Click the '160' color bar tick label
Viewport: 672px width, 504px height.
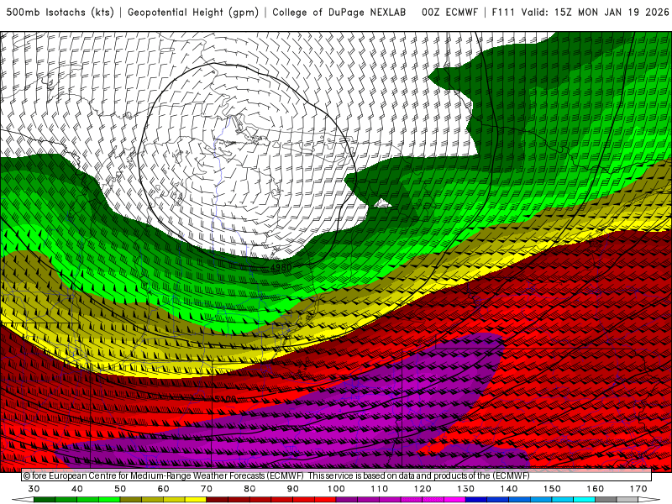(x=596, y=489)
